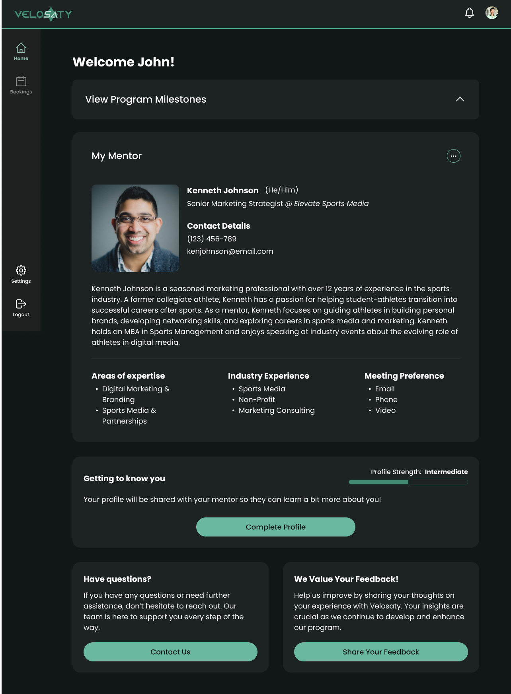Click Sports Media & Partnerships item
Viewport: 511px width, 694px height.
[129, 416]
